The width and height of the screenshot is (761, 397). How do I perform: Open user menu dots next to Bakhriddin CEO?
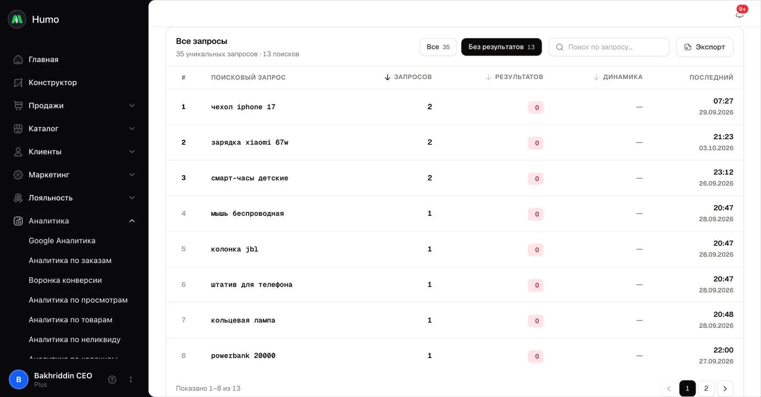point(131,379)
